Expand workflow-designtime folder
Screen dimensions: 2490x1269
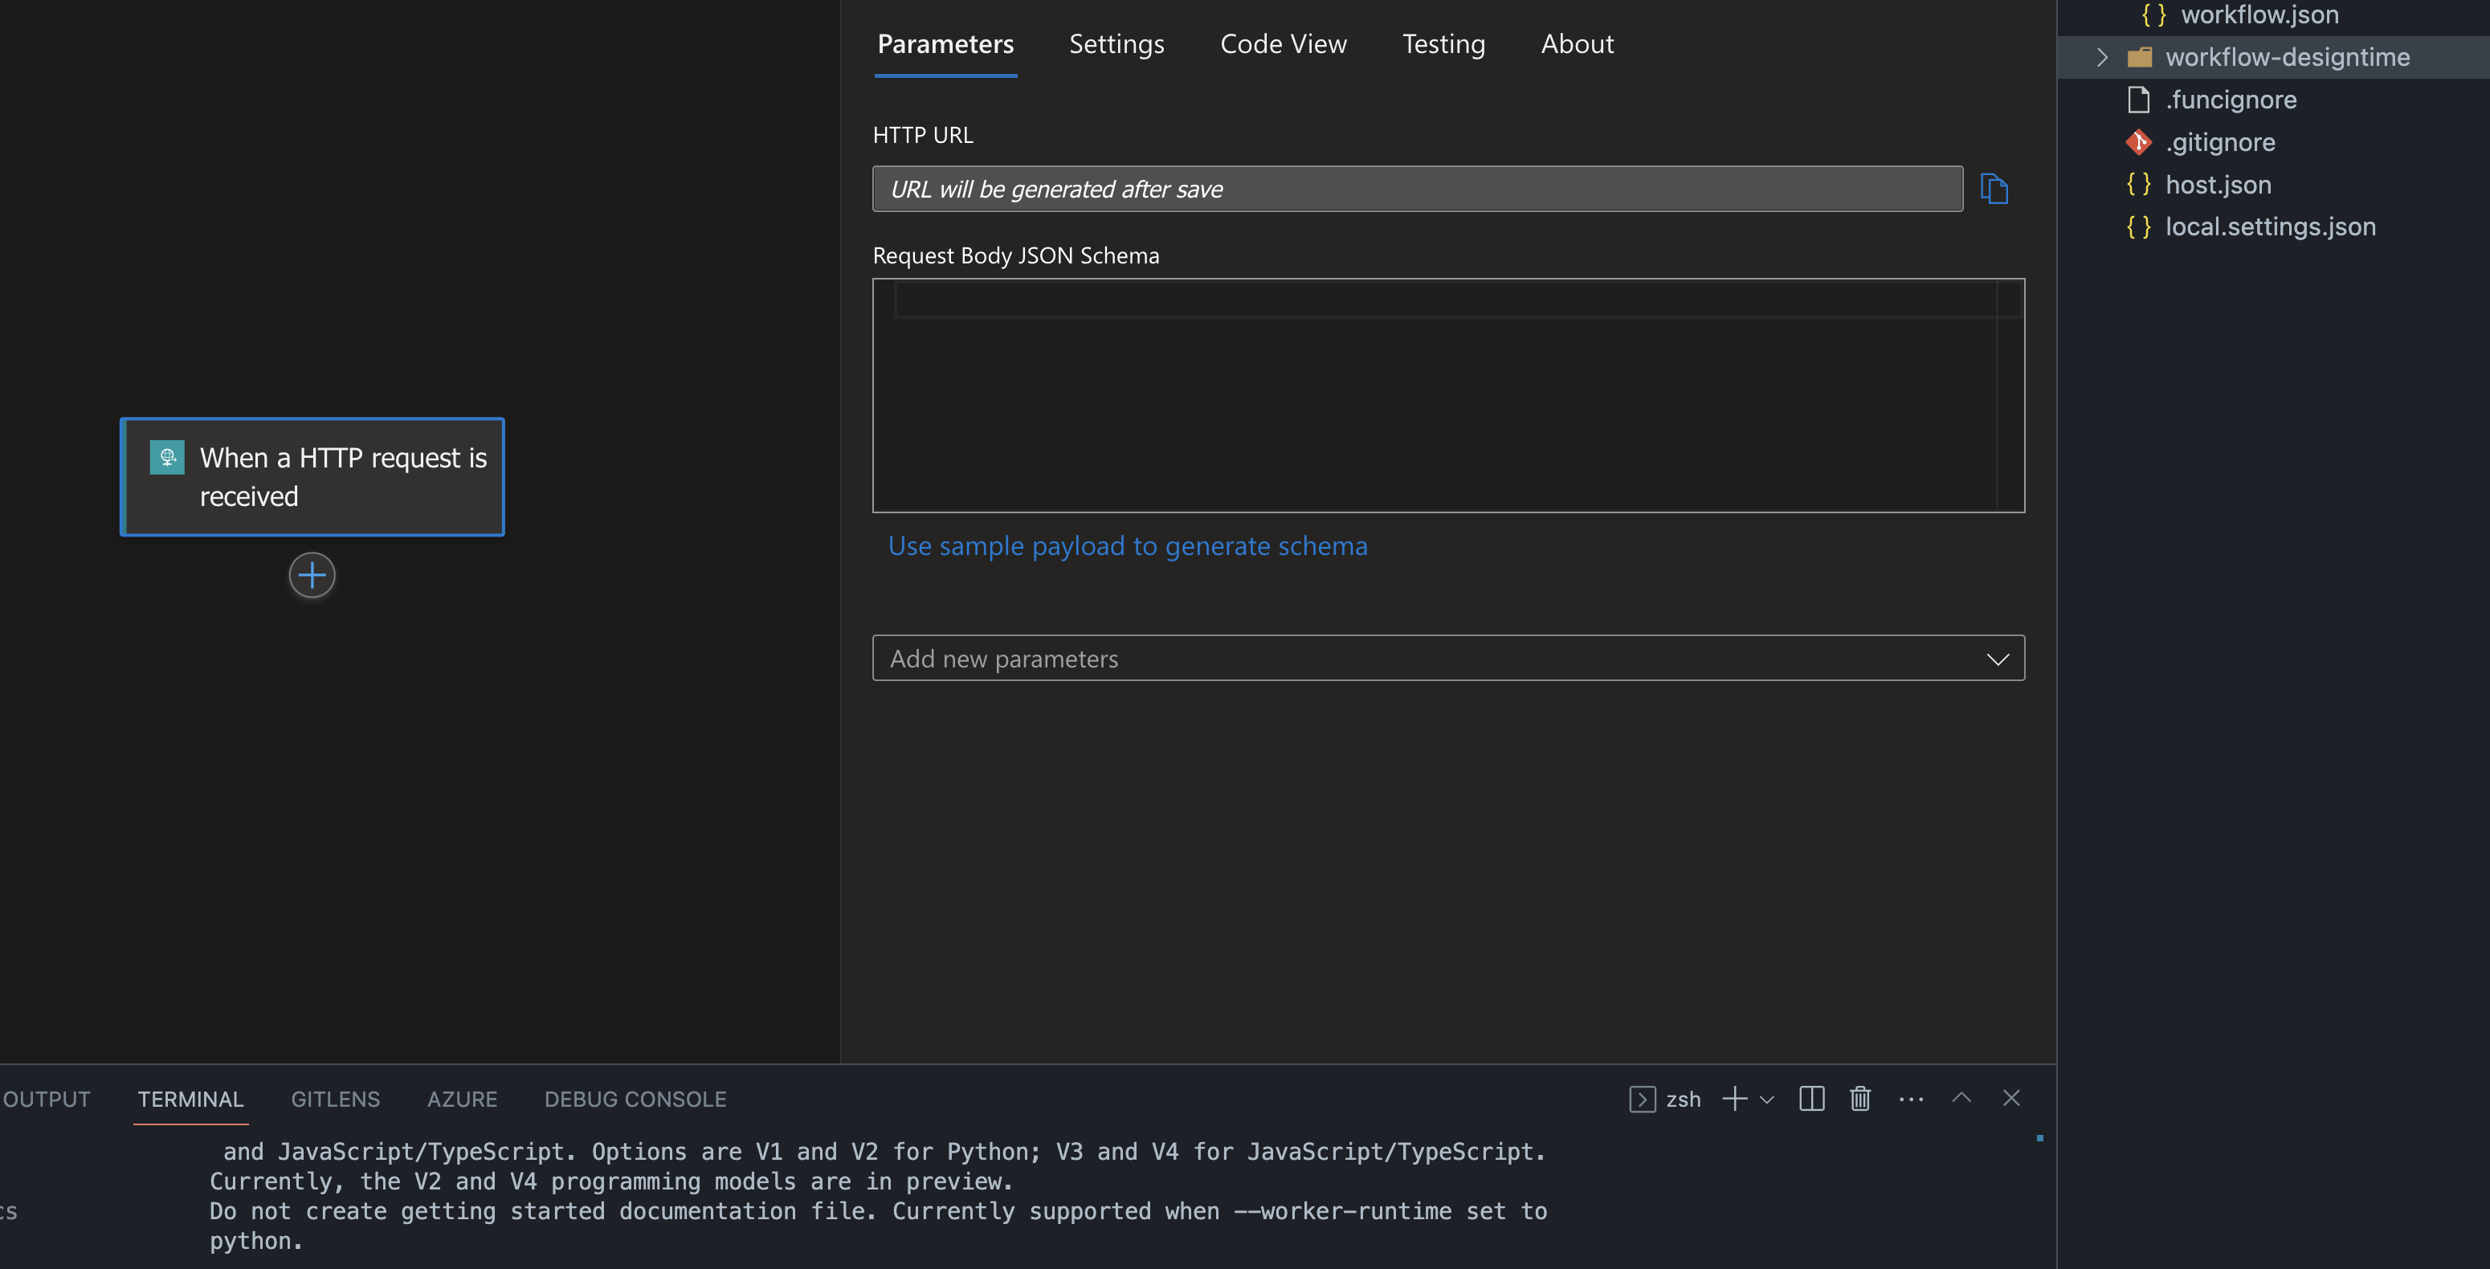click(2101, 57)
